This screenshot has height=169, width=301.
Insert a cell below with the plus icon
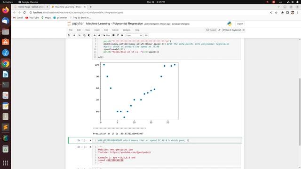(74, 36)
